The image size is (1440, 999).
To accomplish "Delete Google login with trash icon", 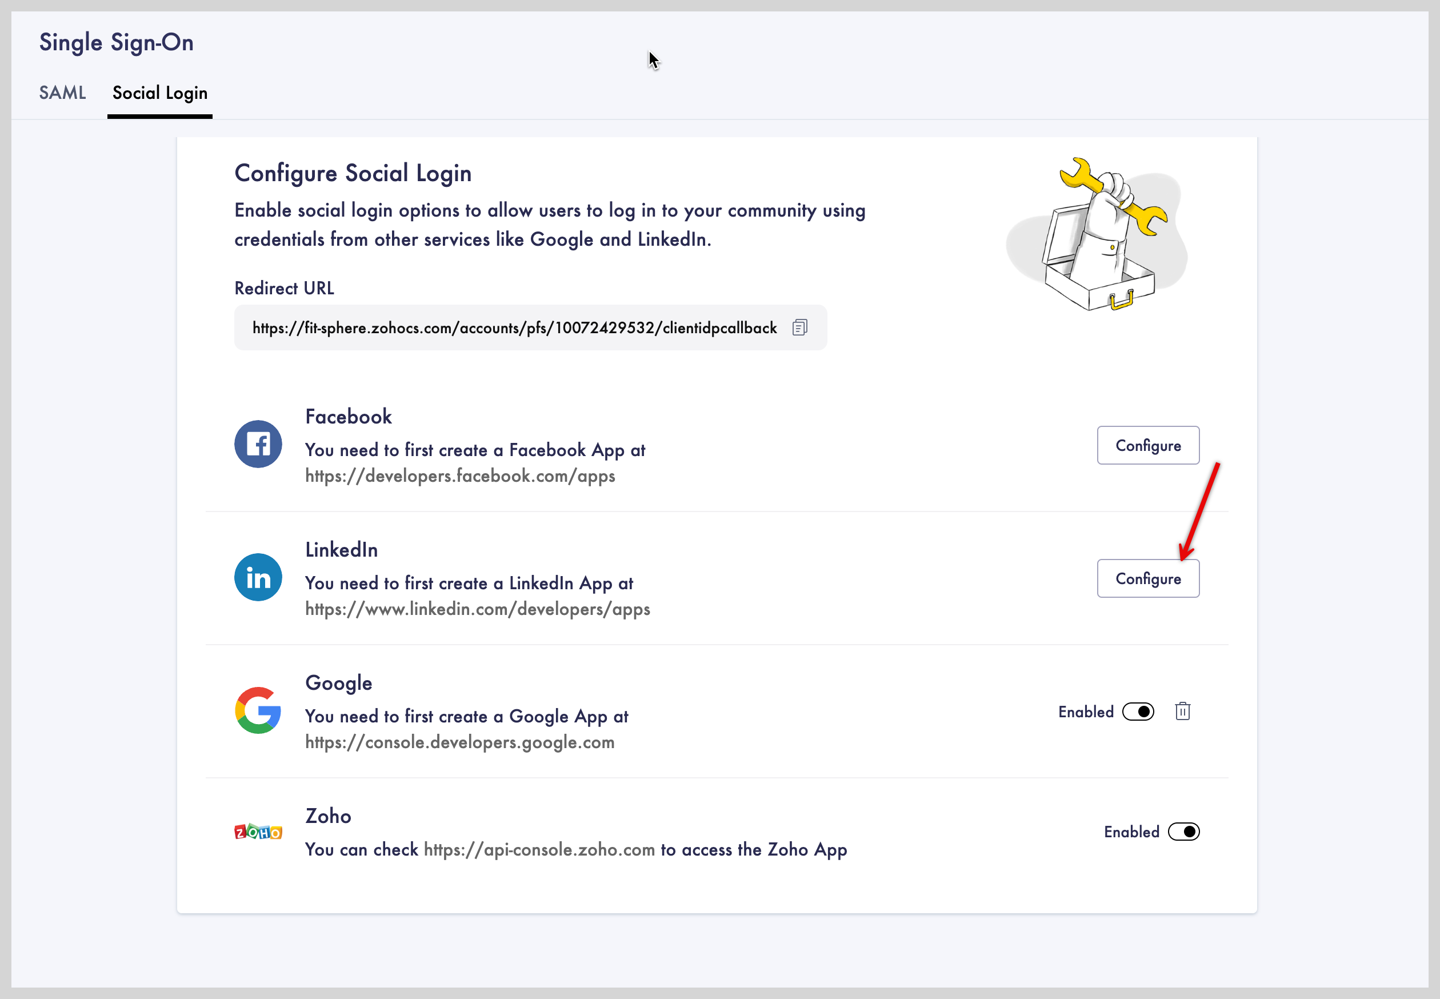I will click(x=1182, y=712).
